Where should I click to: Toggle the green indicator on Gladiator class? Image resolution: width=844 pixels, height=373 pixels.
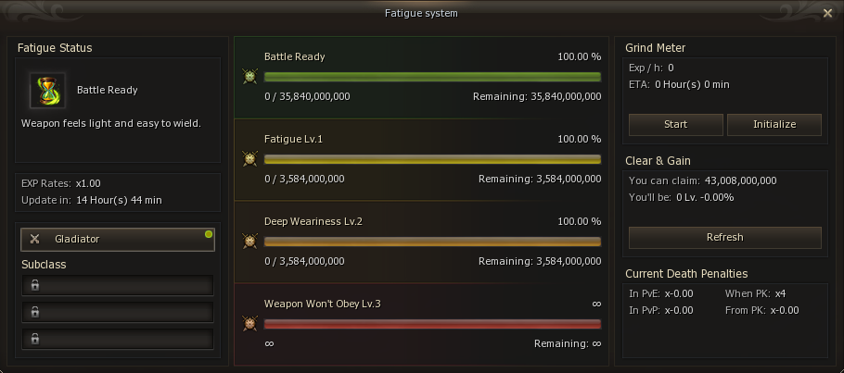click(x=208, y=234)
